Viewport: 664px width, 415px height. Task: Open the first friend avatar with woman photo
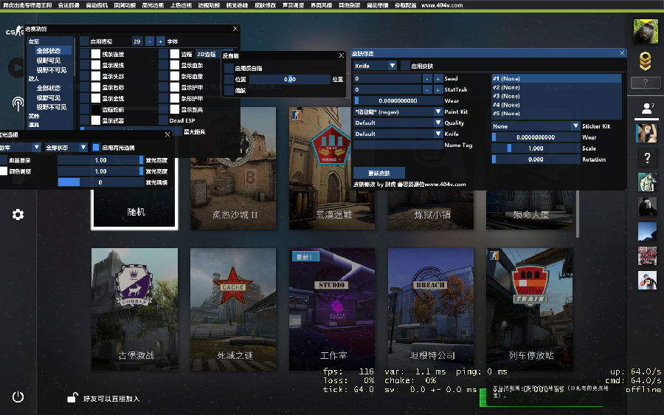647,133
